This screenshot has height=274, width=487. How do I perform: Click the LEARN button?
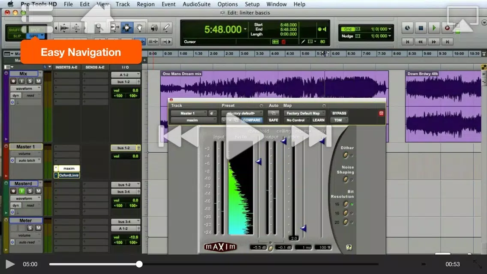(x=319, y=120)
